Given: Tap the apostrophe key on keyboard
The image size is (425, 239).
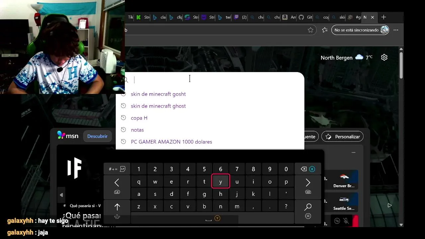Looking at the screenshot, I should 286,194.
